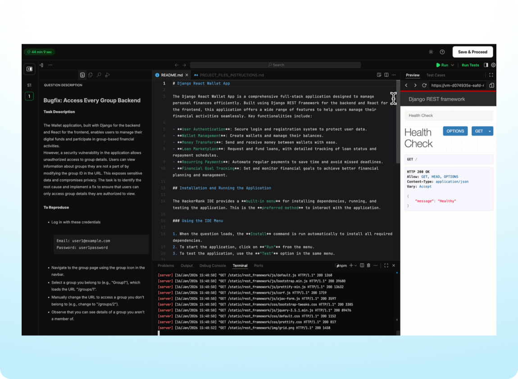Click the Django REST framework header link
Image resolution: width=518 pixels, height=379 pixels.
coord(436,99)
